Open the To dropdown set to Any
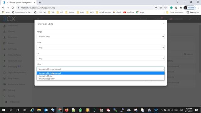Screen dimensions: 201x113 [x=100, y=58]
